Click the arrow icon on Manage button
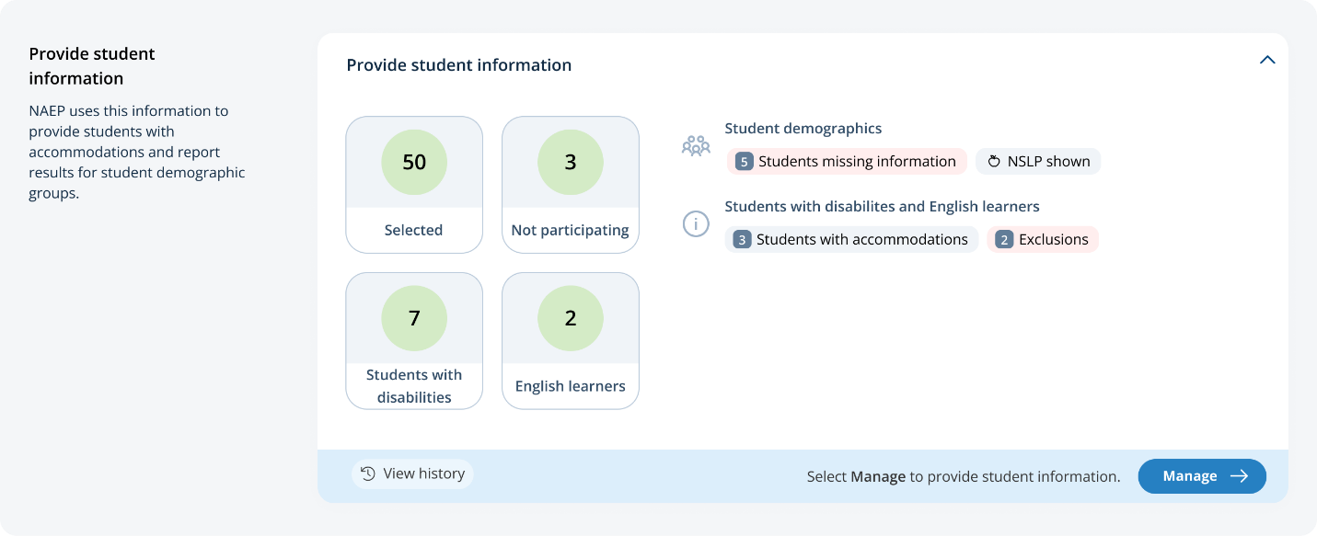This screenshot has height=536, width=1317. tap(1239, 476)
